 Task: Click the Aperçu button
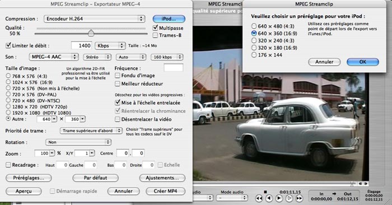[x=24, y=191]
